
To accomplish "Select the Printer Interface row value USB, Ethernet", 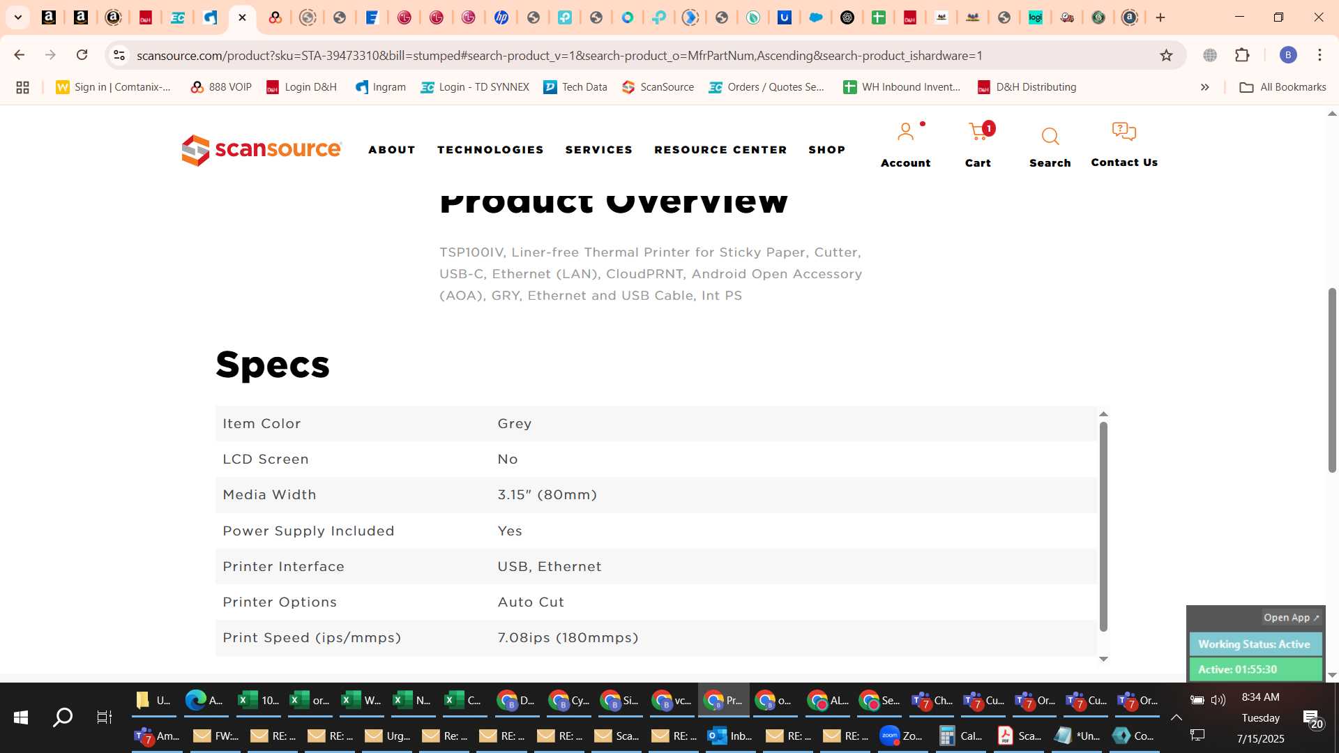I will (x=550, y=567).
